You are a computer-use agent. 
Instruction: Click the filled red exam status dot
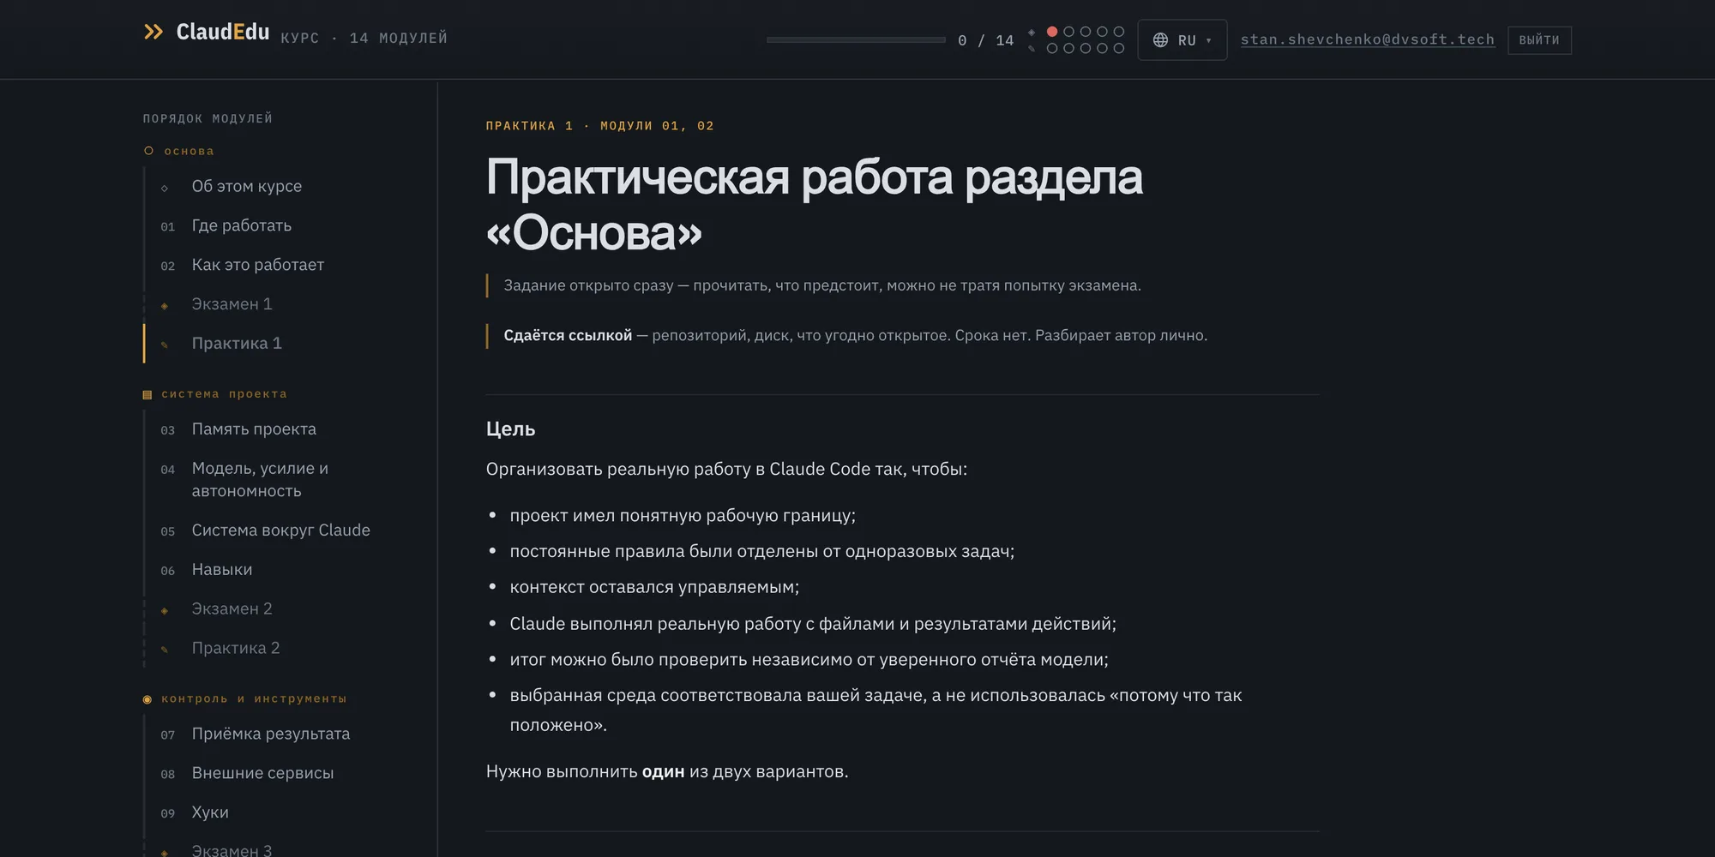(1052, 32)
